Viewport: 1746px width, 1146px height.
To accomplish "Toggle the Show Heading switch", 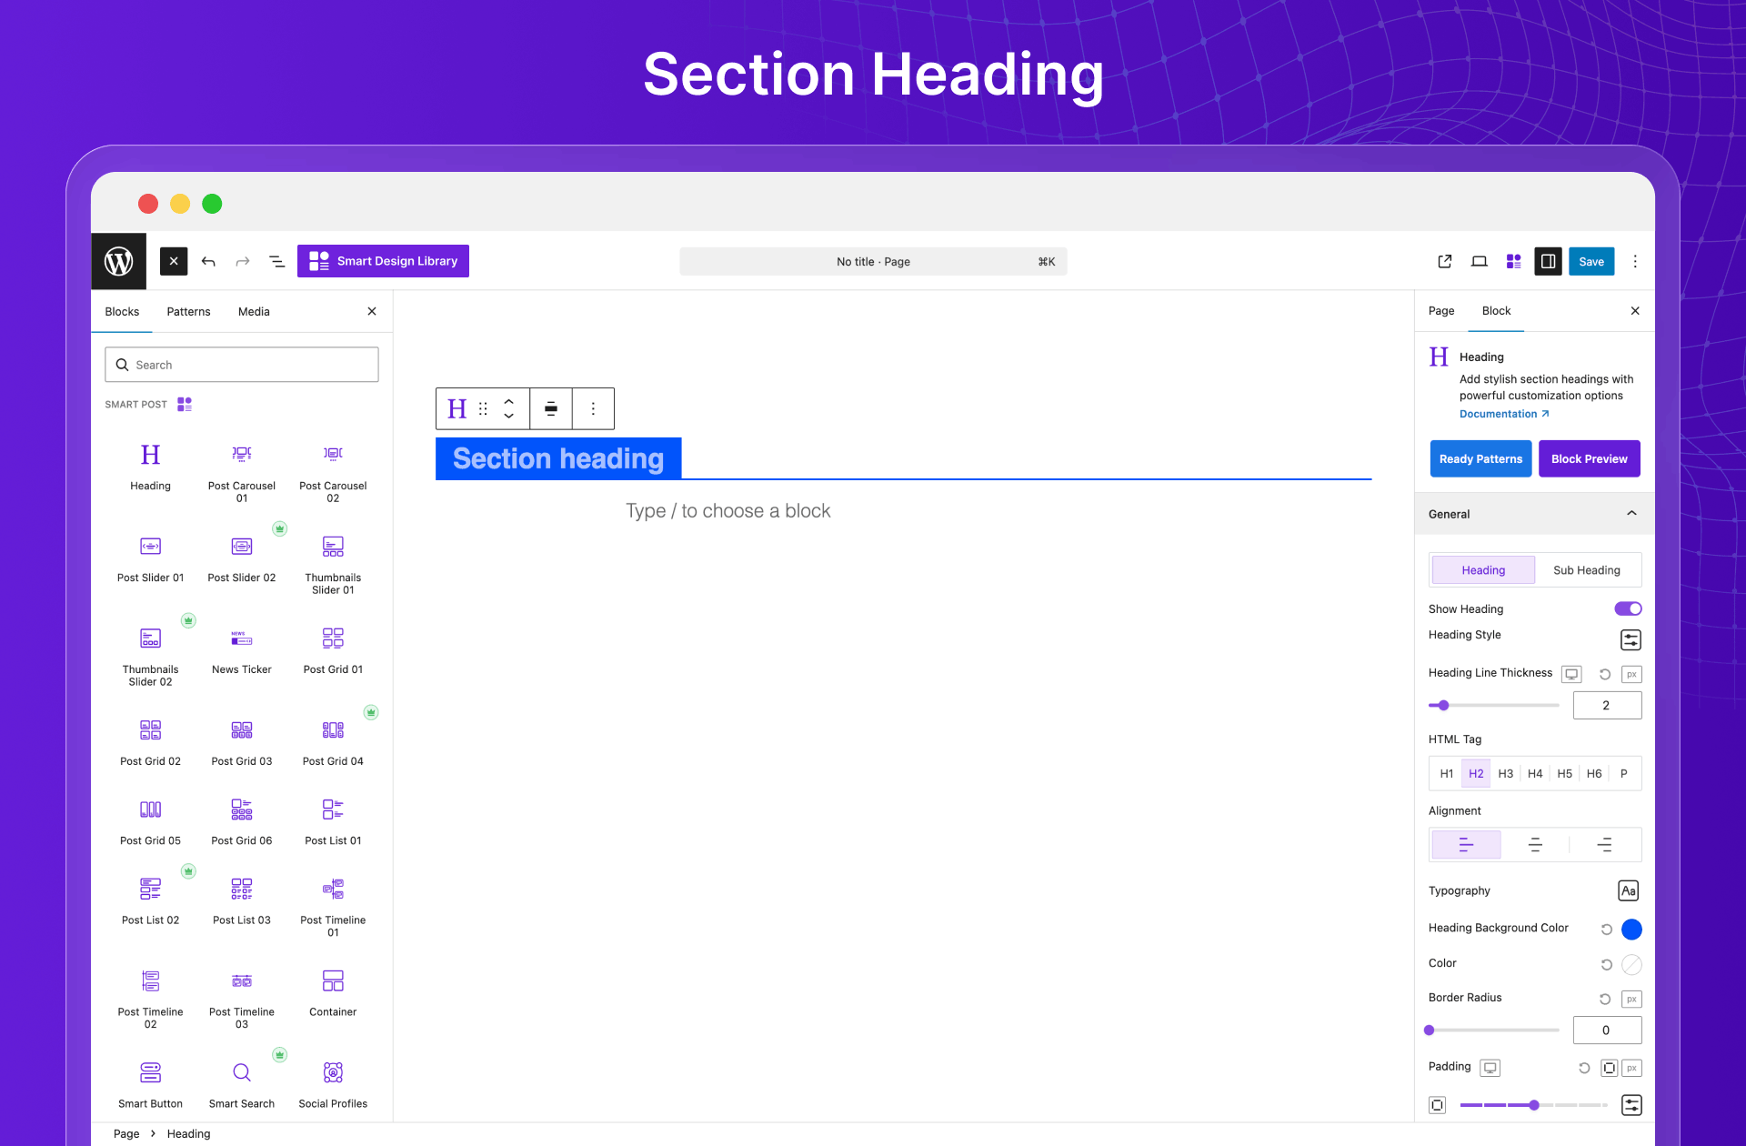I will click(x=1627, y=608).
